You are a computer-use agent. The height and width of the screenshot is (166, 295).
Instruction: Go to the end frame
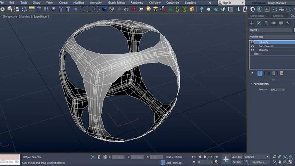coord(216,157)
